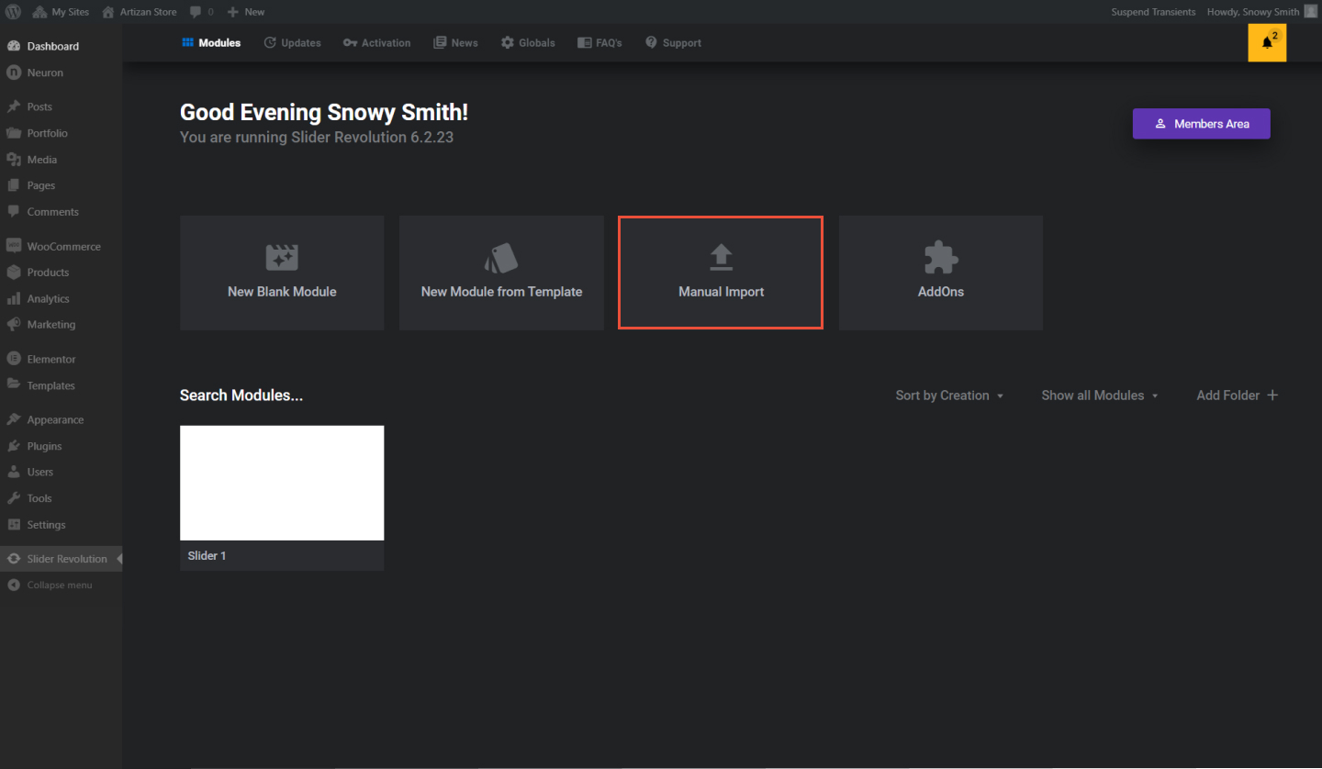
Task: Open Posts in sidebar
Action: tap(61, 106)
